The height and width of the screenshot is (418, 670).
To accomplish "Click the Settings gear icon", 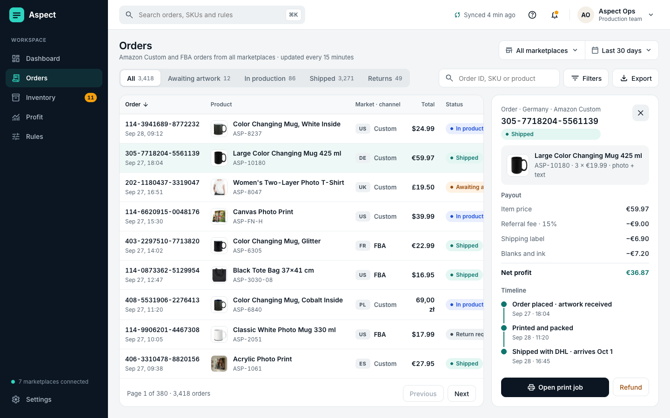I will pyautogui.click(x=16, y=399).
